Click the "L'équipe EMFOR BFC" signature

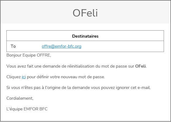[x=27, y=109]
